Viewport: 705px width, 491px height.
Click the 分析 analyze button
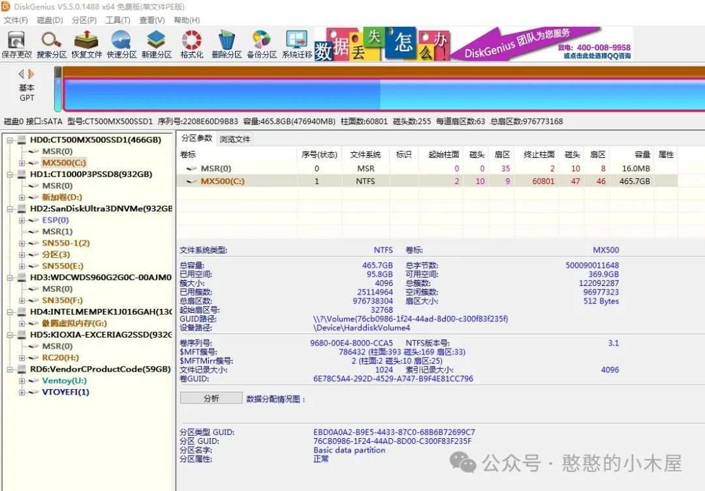click(x=211, y=398)
